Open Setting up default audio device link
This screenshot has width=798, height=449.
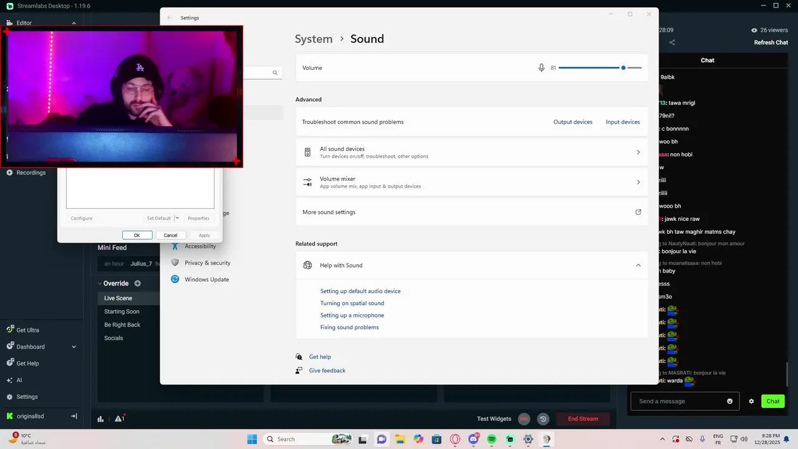[360, 291]
